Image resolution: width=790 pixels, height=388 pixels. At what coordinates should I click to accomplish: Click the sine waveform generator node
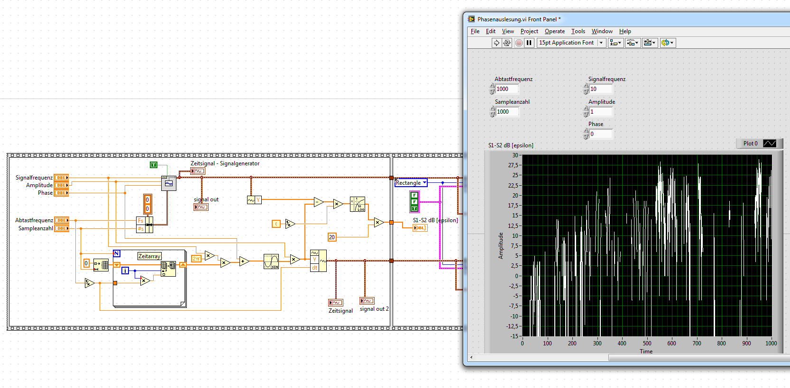(x=169, y=183)
